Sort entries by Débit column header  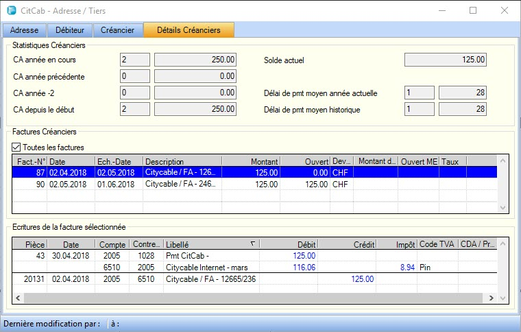coord(289,244)
